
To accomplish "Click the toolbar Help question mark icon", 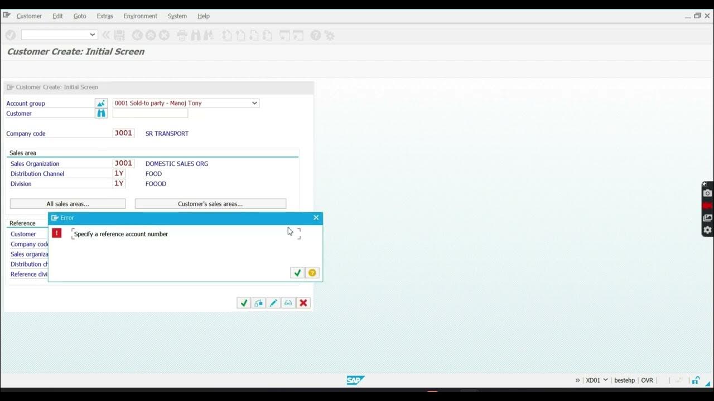I will pos(316,35).
